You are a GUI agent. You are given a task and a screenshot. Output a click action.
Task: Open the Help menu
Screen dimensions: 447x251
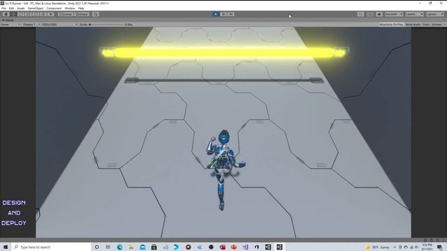tap(81, 8)
